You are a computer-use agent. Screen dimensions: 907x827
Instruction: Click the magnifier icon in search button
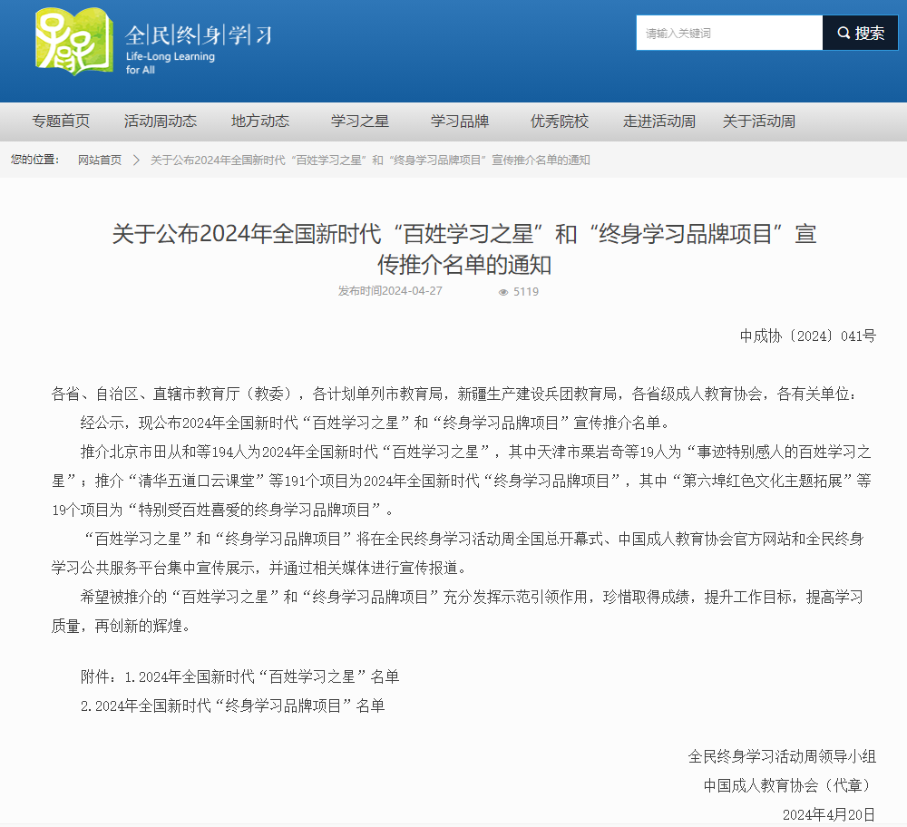click(x=844, y=34)
